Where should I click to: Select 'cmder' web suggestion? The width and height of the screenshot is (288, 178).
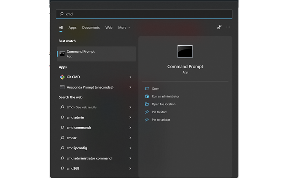click(x=97, y=138)
